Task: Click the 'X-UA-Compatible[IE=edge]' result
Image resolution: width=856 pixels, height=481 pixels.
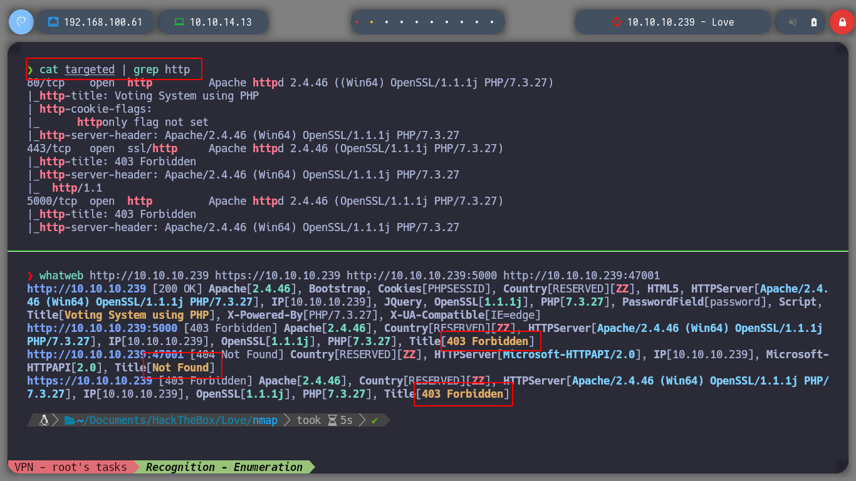Action: (x=466, y=315)
